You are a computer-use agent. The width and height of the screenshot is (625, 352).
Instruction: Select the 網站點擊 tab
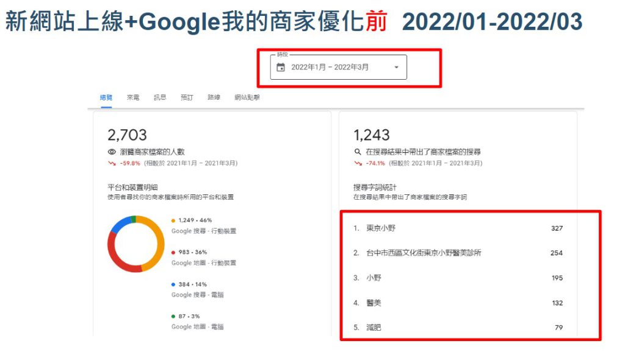[248, 97]
